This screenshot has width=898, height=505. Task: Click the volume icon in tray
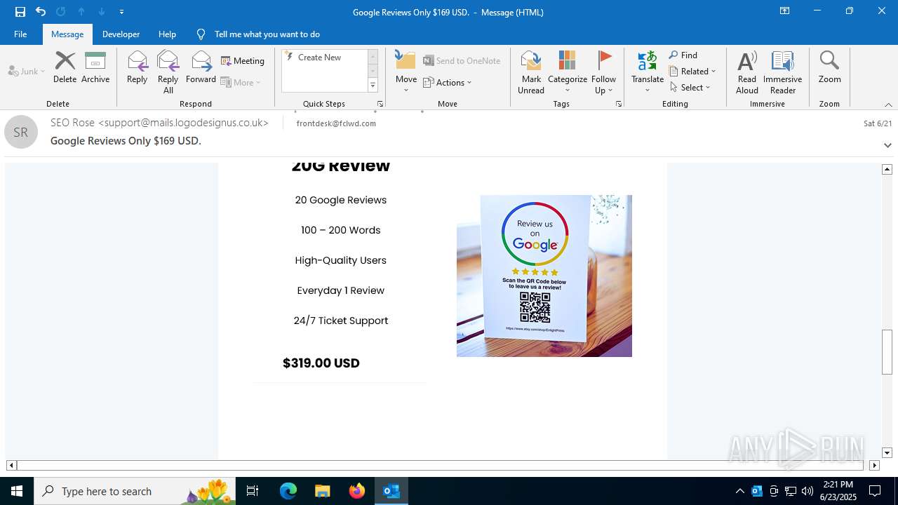tap(807, 491)
